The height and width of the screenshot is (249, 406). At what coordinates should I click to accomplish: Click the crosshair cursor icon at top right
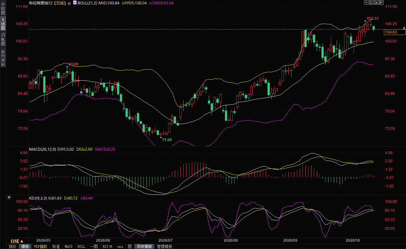(366, 3)
